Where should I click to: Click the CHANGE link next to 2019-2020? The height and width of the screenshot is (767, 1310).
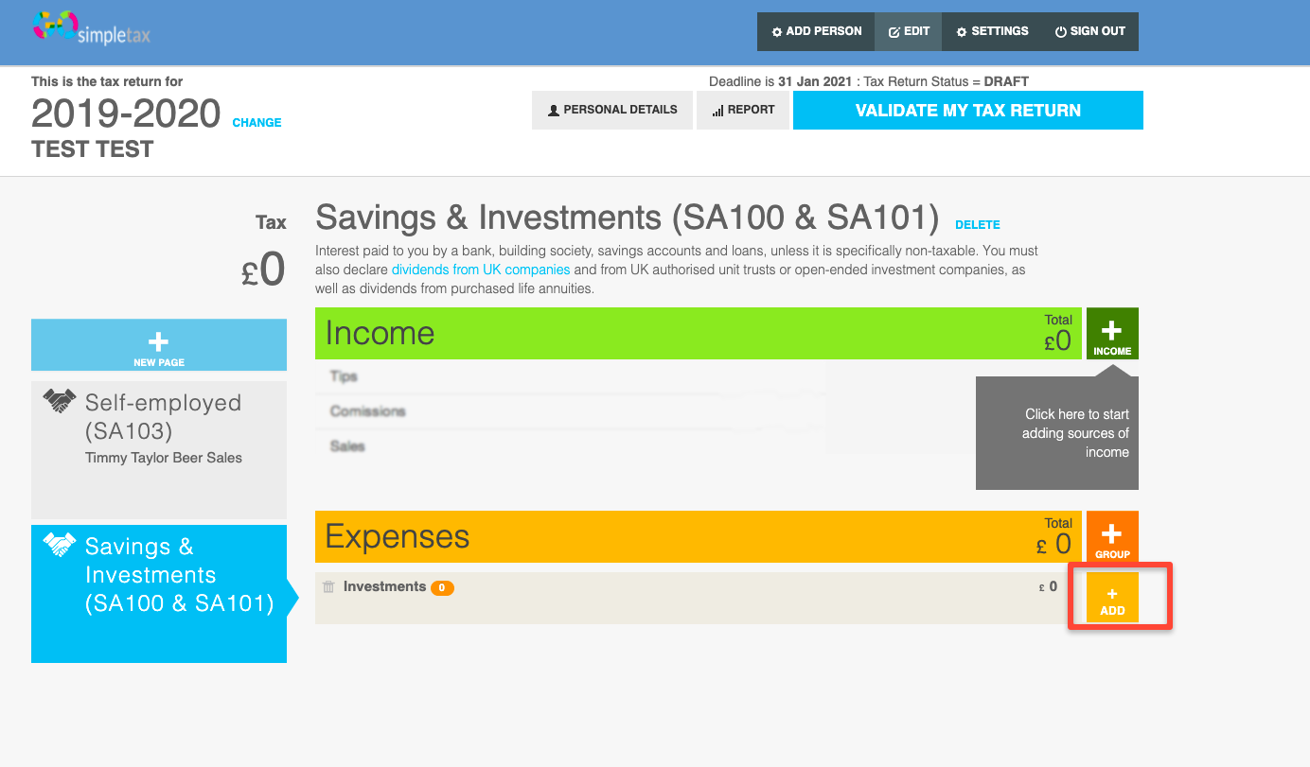tap(256, 123)
